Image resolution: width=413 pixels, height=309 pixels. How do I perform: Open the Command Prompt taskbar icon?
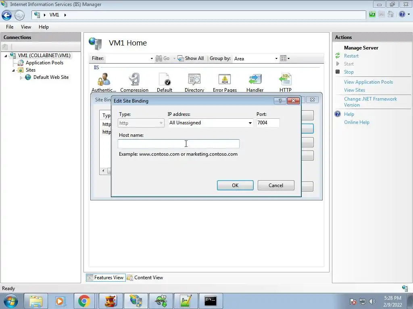pyautogui.click(x=211, y=301)
